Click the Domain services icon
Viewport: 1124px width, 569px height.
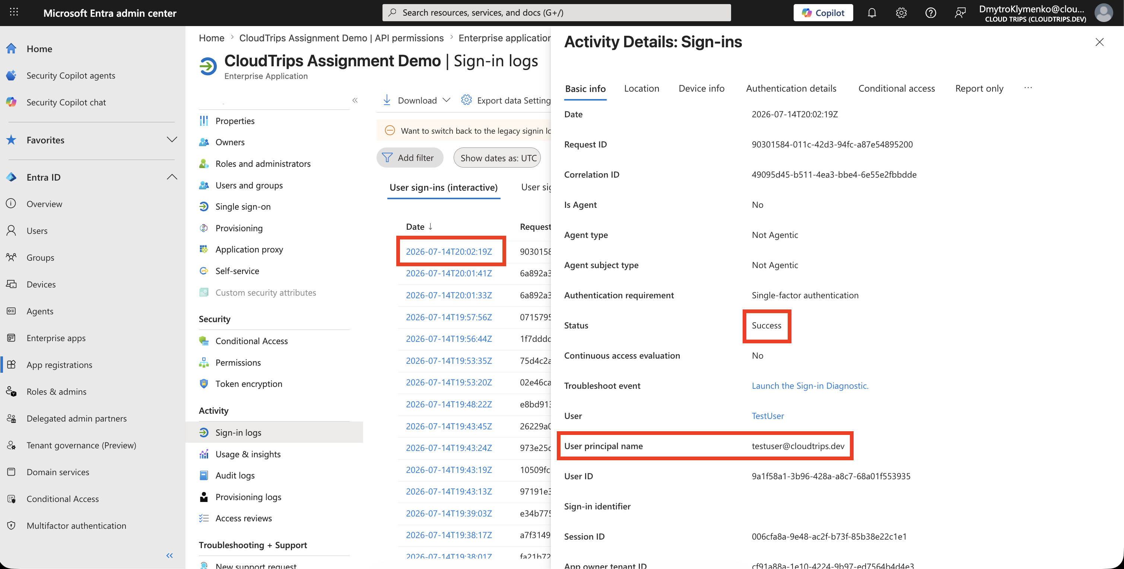11,471
